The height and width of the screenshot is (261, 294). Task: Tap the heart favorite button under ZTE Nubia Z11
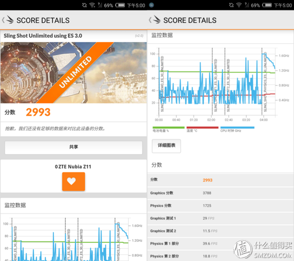coord(73,182)
